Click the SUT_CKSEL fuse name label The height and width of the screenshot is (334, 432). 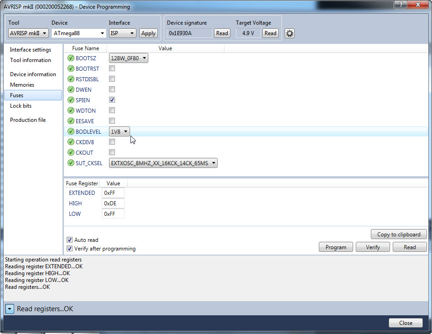[89, 163]
